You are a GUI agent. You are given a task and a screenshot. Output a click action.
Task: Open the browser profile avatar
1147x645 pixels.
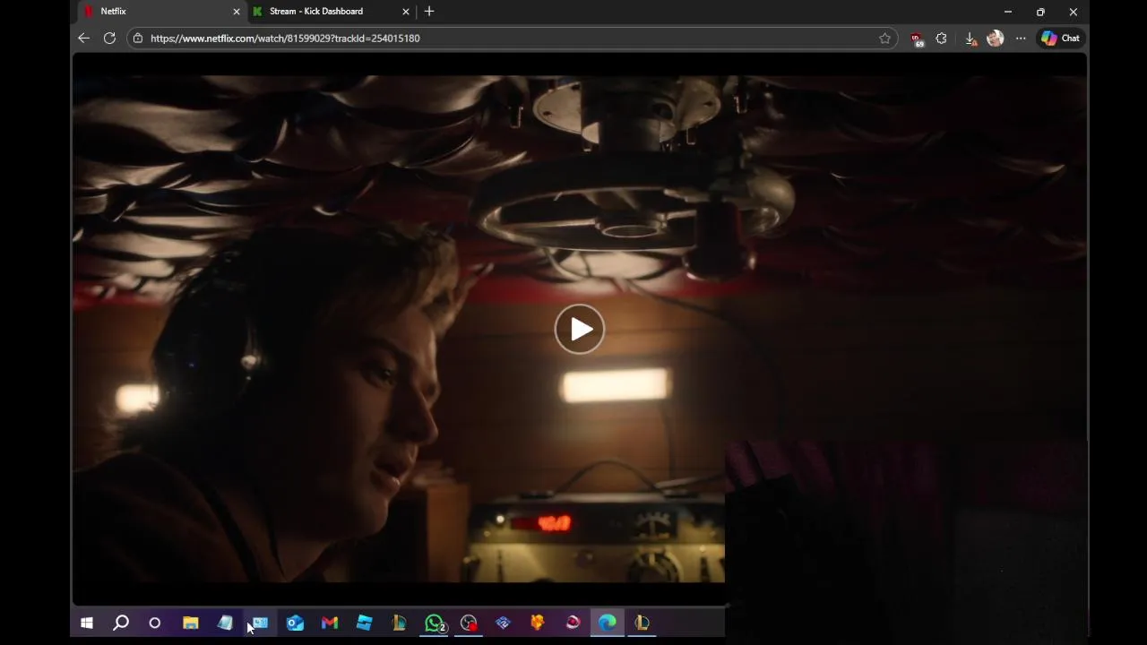[995, 39]
